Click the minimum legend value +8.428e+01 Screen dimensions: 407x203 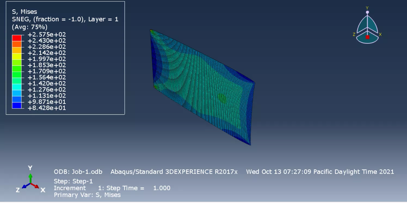(x=47, y=108)
